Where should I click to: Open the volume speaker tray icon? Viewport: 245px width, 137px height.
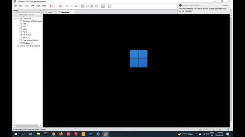coord(207,134)
